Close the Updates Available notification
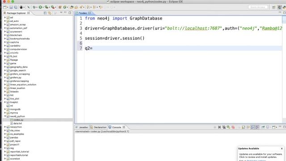Screen dimensions: 286x161 pos(282,148)
